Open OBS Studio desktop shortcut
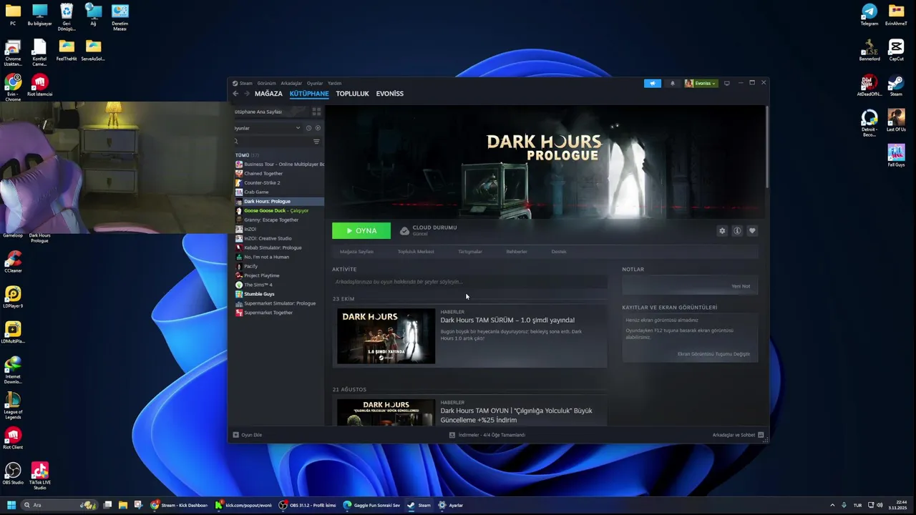 point(13,473)
